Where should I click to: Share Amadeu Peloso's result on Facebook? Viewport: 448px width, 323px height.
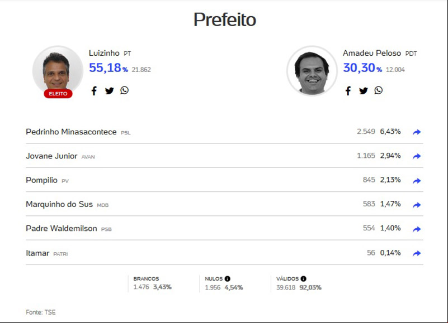[x=348, y=91]
